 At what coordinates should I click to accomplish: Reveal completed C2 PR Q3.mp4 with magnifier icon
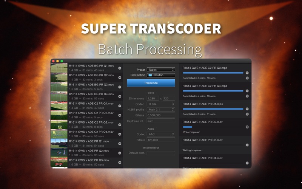click(x=247, y=78)
